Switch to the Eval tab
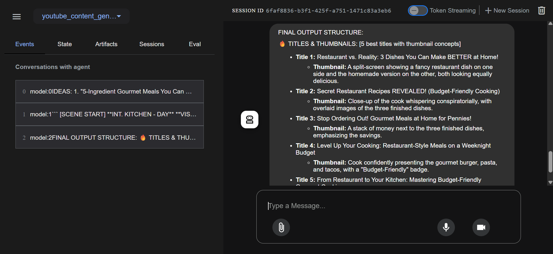This screenshot has width=553, height=254. (195, 44)
